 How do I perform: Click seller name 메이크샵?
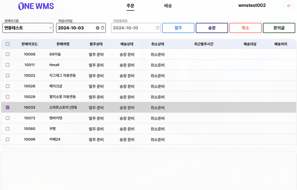[x=56, y=86]
